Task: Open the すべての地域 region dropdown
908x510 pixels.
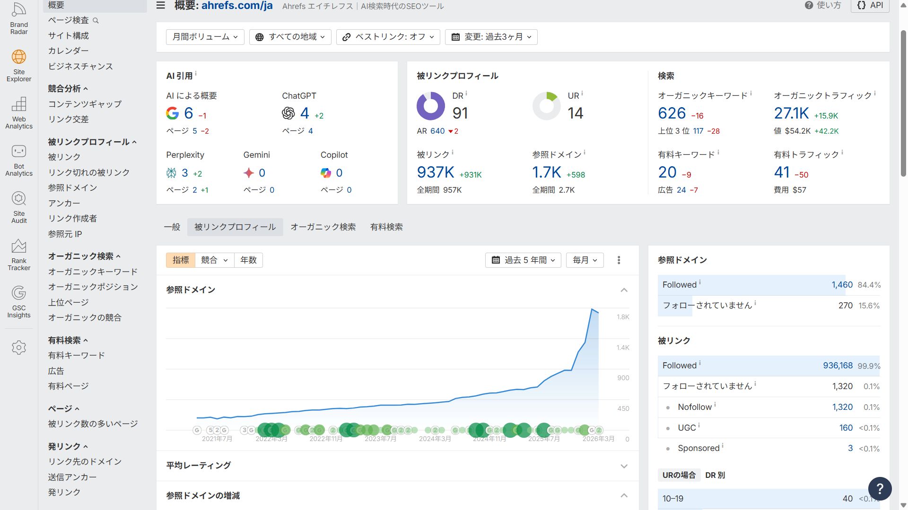Action: point(290,37)
